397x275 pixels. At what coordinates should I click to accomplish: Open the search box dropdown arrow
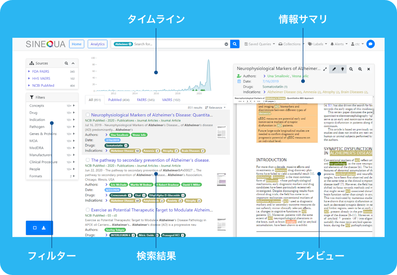pos(226,44)
